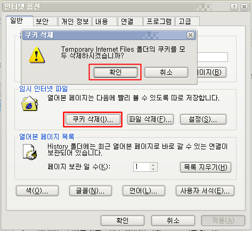Clear history with 목록 지우기(H)

coord(206,167)
